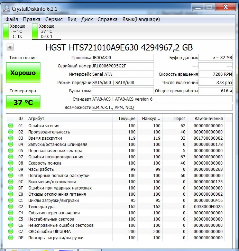
Task: Open the Файл menu
Action: (x=12, y=19)
